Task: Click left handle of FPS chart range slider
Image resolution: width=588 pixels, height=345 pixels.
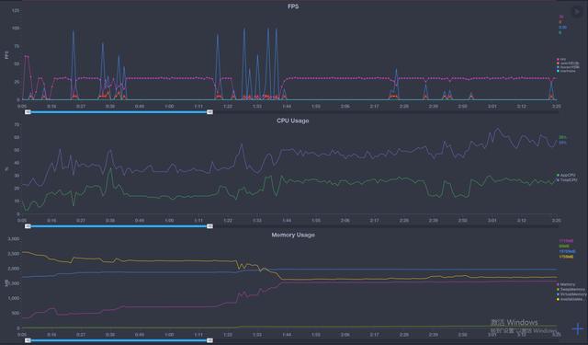Action: [x=28, y=112]
